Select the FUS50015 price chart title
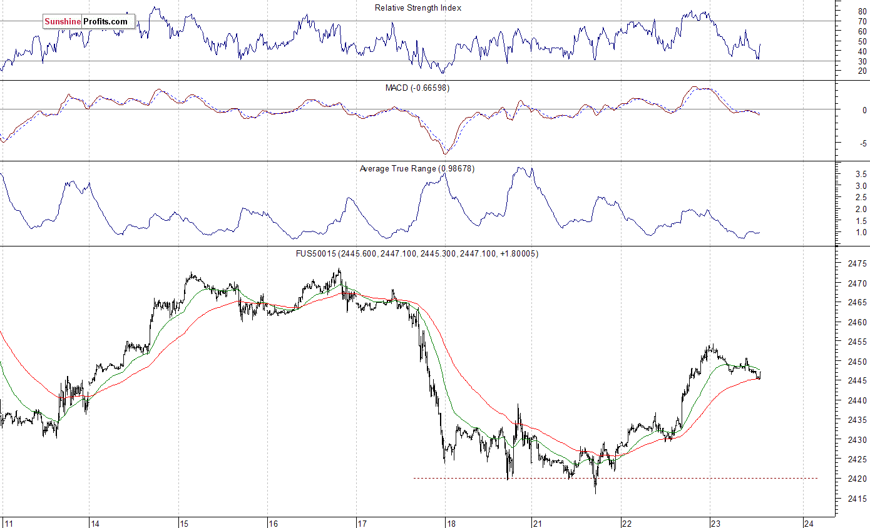Viewport: 870px width, 528px height. pos(417,253)
